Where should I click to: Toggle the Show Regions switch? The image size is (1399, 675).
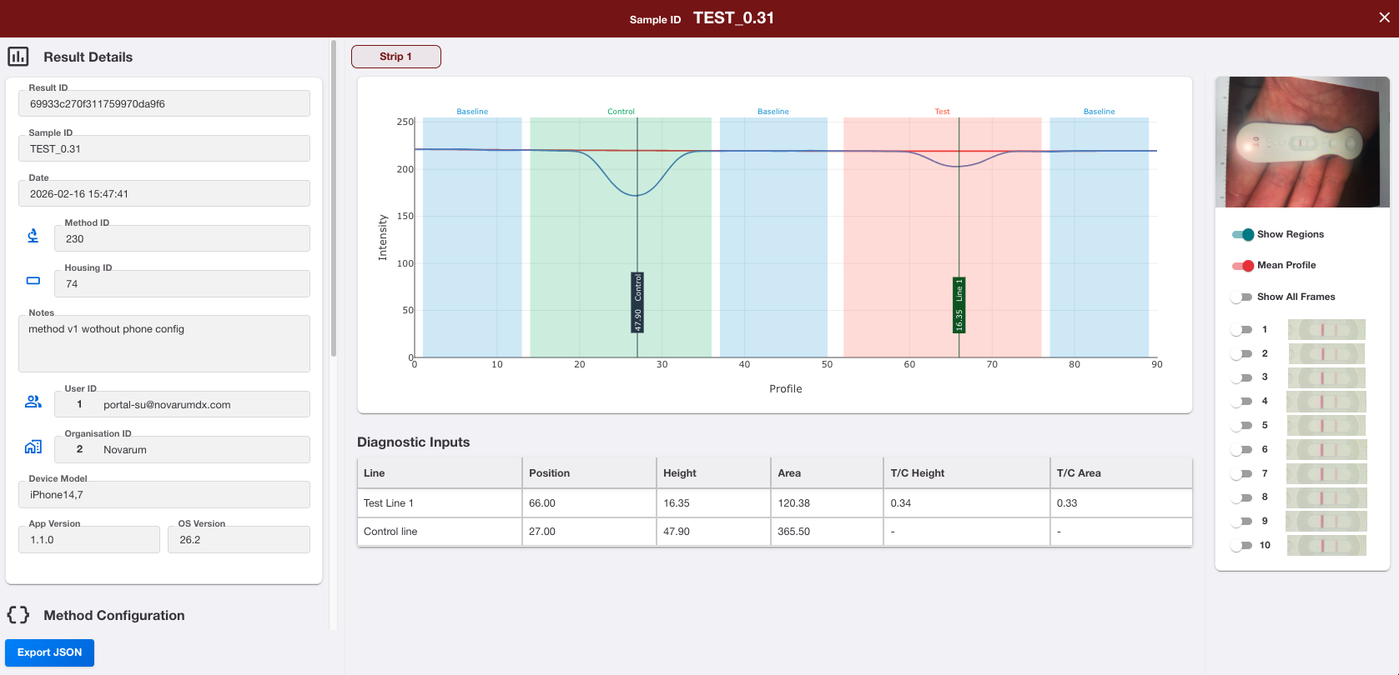(1243, 234)
